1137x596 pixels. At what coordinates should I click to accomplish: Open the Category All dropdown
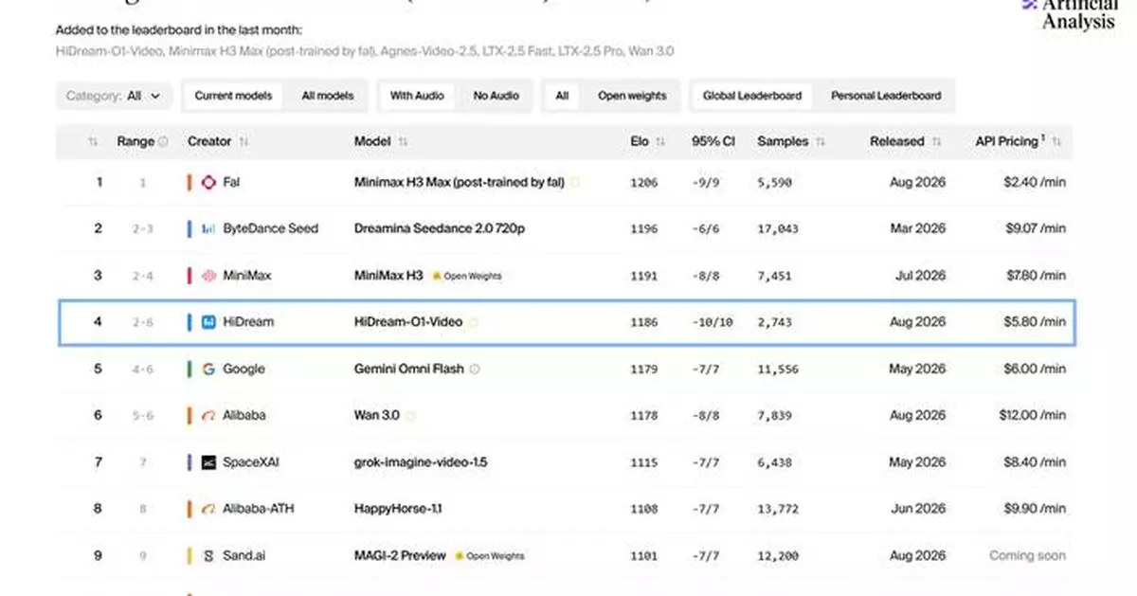[114, 96]
